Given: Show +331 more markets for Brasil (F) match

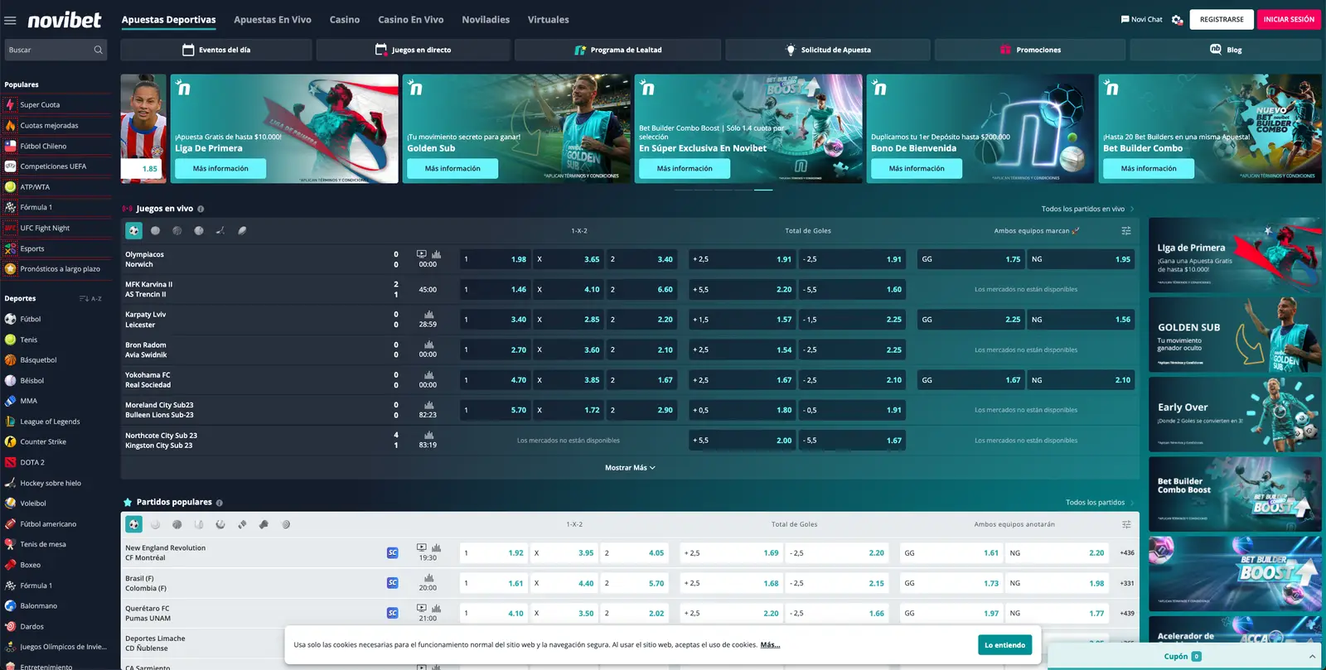Looking at the screenshot, I should tap(1127, 584).
